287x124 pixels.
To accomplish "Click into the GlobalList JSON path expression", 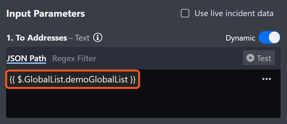I will tap(72, 79).
